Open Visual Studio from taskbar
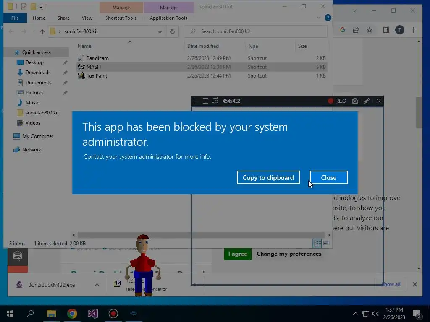The image size is (430, 322). coord(93,314)
